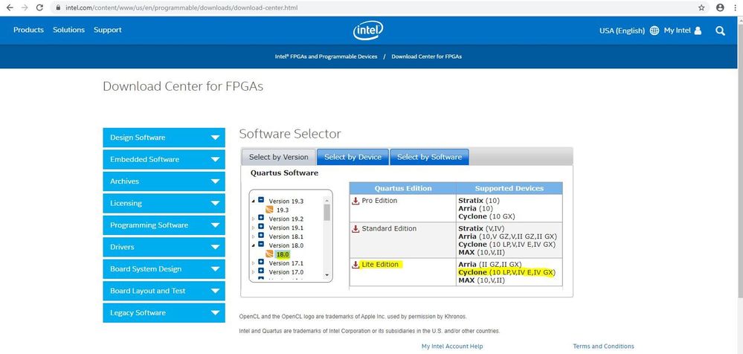Viewport: 743px width, 354px height.
Task: Select the highlighted 18.0 release item
Action: (x=283, y=254)
